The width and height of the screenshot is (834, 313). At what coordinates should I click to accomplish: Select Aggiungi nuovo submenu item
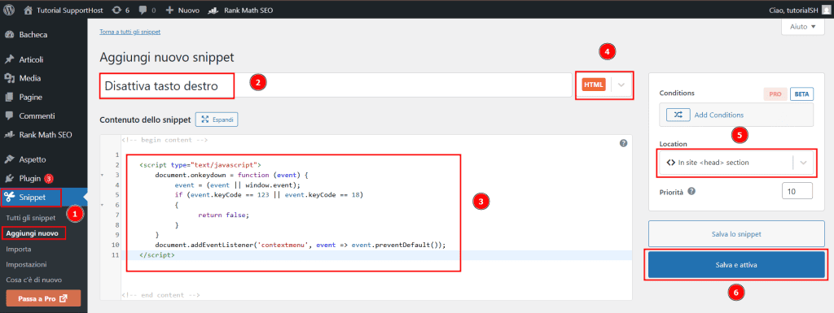click(32, 233)
